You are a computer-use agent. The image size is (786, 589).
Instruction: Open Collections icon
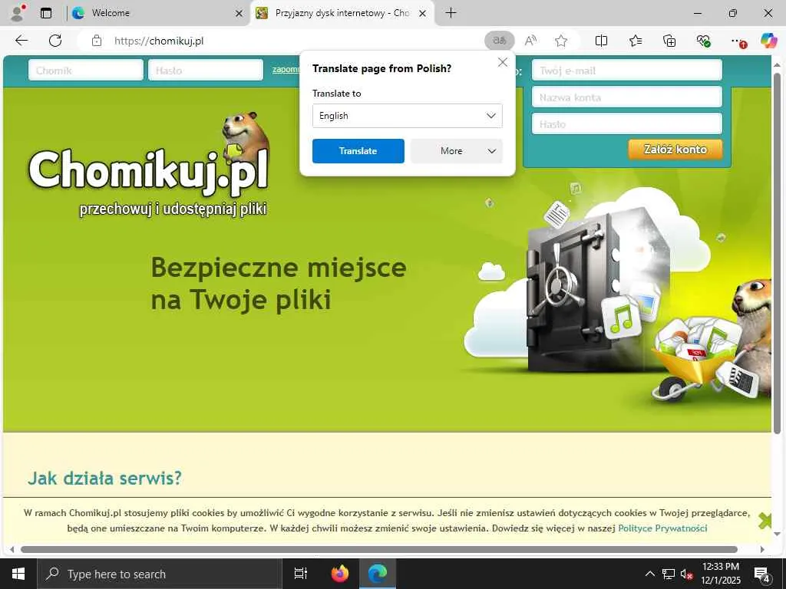tap(669, 41)
